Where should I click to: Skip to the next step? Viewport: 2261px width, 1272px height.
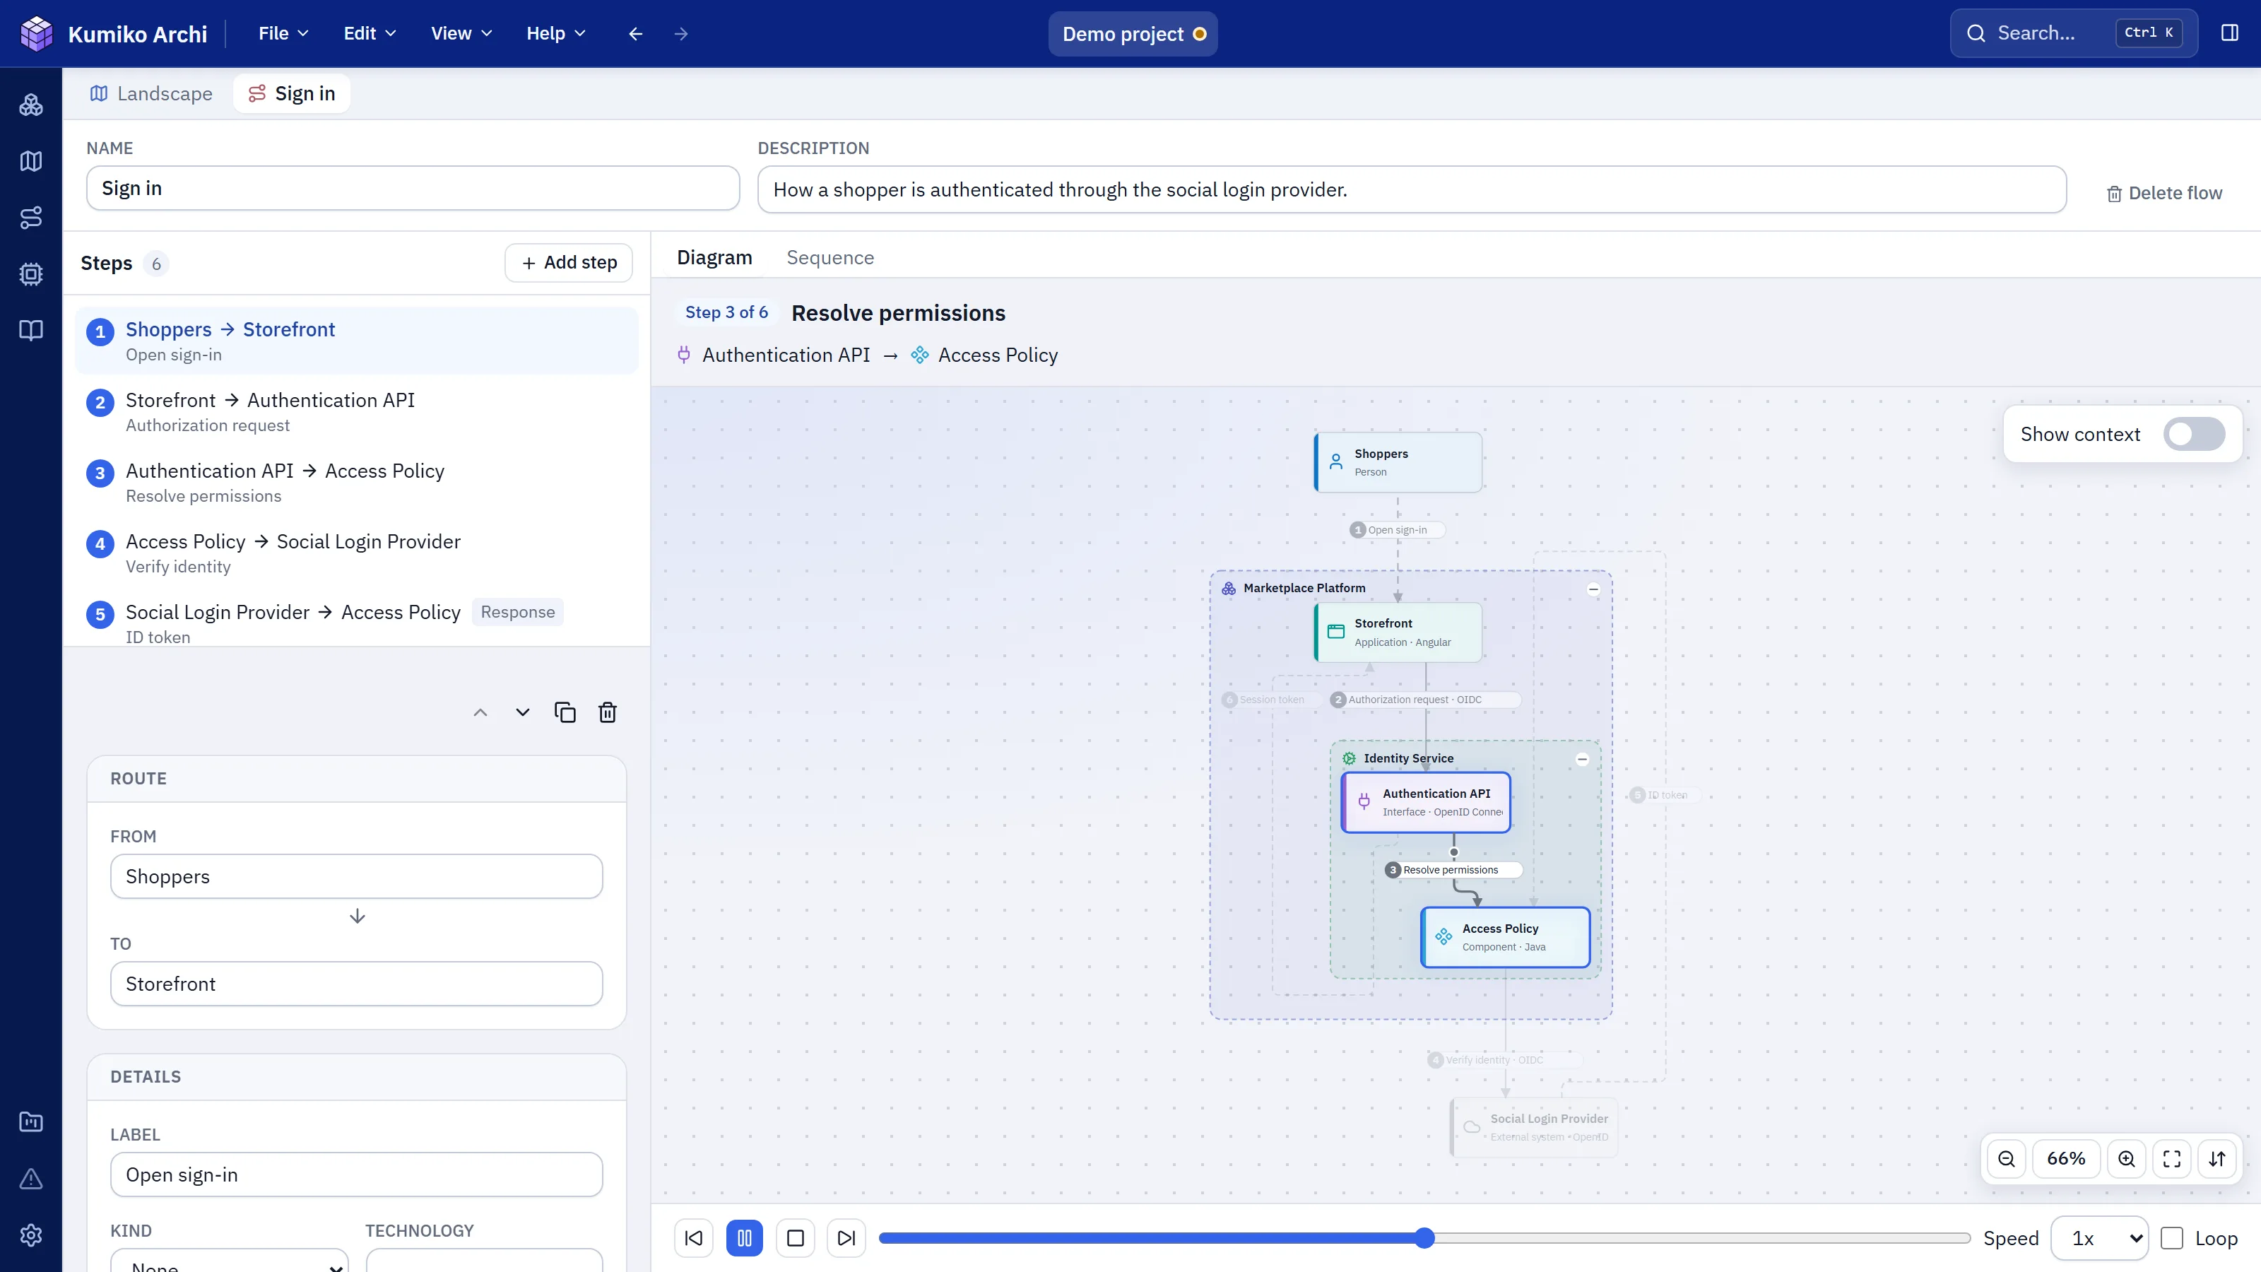(x=846, y=1238)
